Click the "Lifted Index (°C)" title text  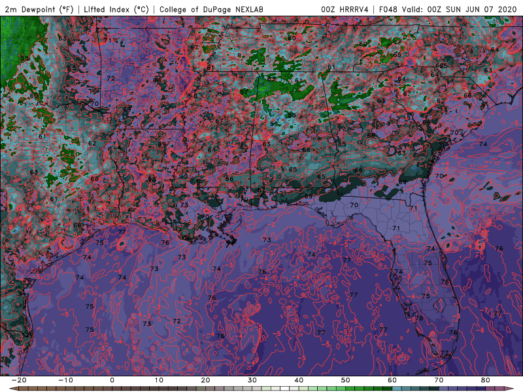(116, 9)
